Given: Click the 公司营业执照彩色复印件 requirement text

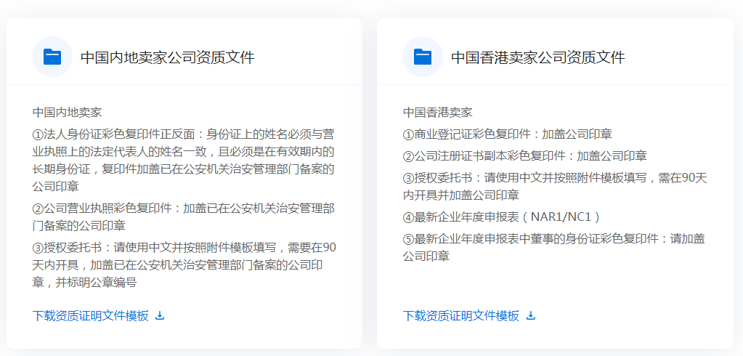Looking at the screenshot, I should pos(184,217).
